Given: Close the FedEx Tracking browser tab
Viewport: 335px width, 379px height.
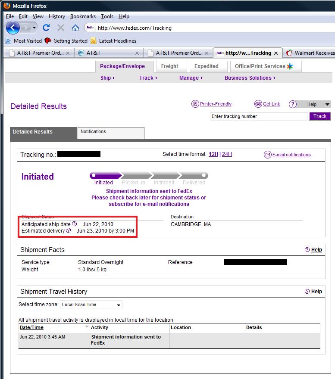Looking at the screenshot, I should 276,53.
